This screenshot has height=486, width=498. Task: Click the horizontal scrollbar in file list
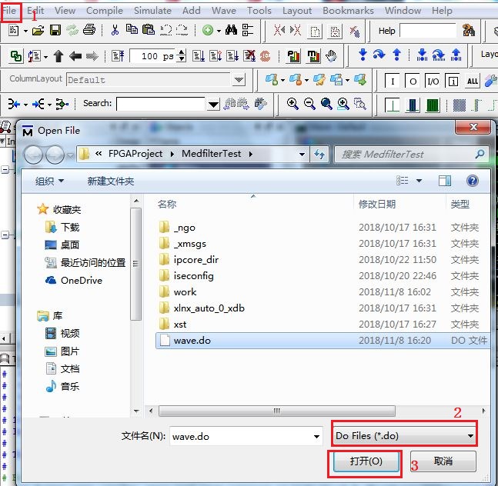[276, 411]
